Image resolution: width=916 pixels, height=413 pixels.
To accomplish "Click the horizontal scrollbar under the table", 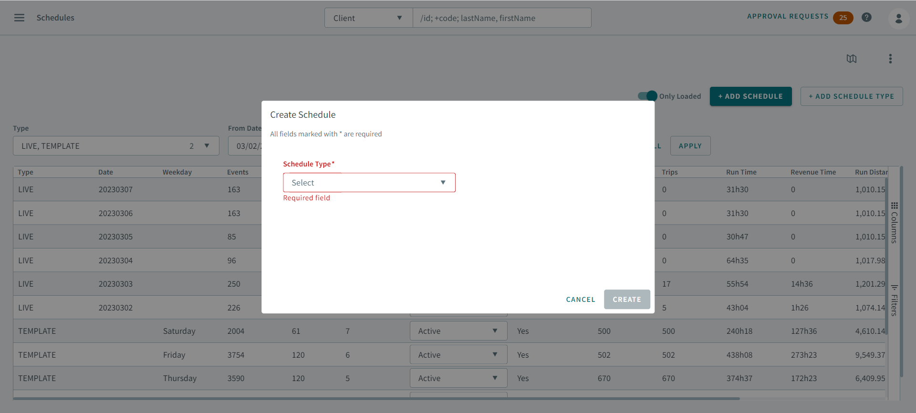I will click(x=376, y=399).
